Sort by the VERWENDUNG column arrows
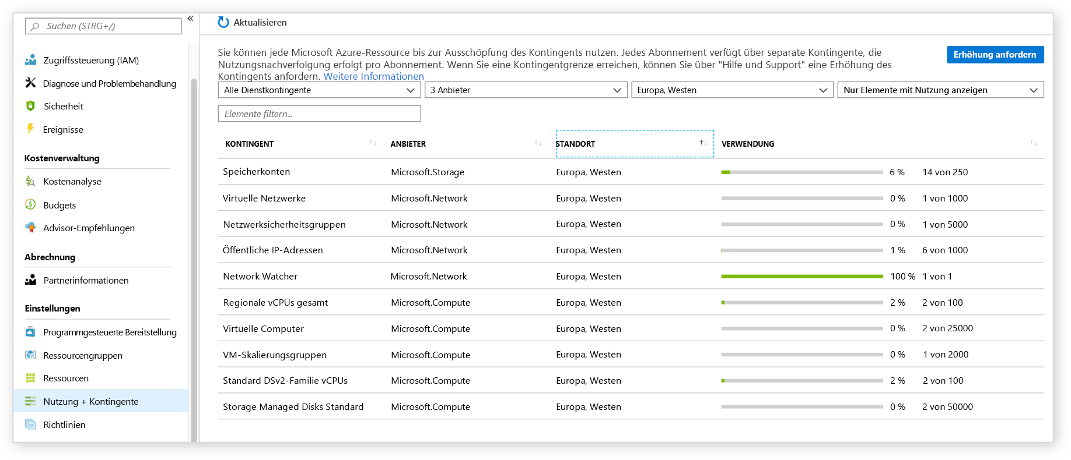The image size is (1071, 460). (1034, 143)
